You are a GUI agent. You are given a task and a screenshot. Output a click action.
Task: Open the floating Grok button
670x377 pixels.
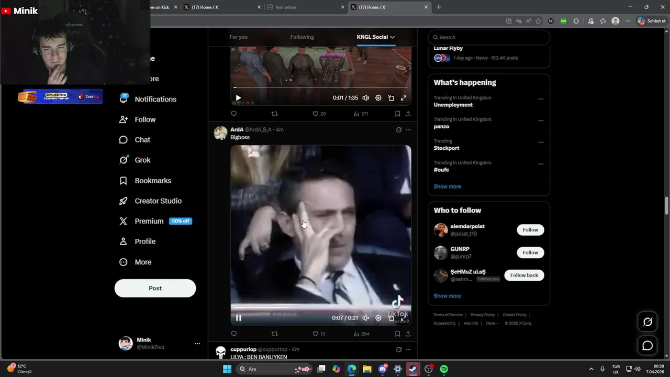tap(647, 322)
